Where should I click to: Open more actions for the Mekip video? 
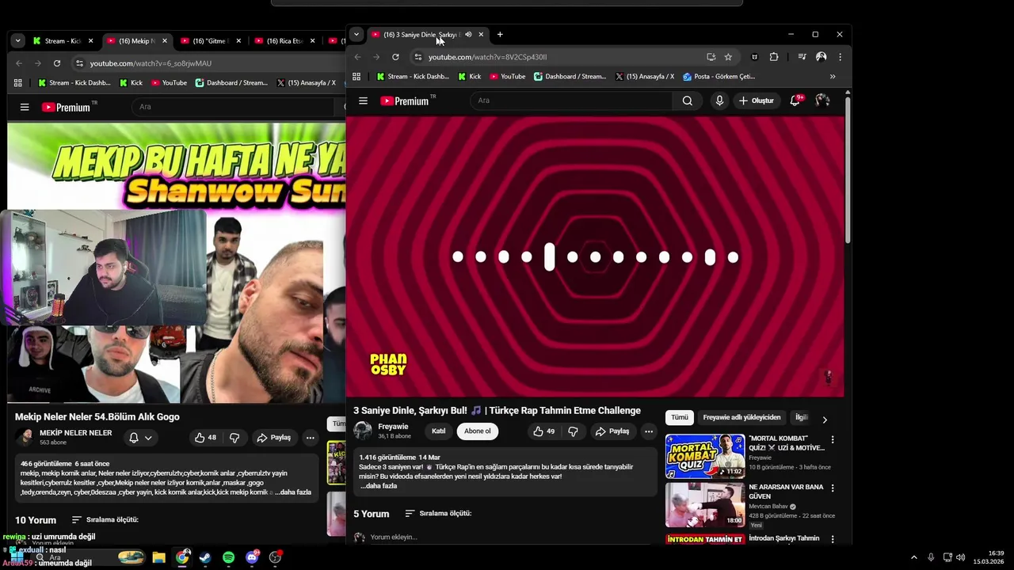311,438
